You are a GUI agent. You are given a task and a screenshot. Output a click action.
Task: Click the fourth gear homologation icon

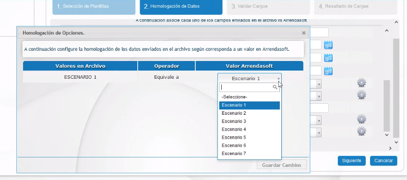[361, 131]
